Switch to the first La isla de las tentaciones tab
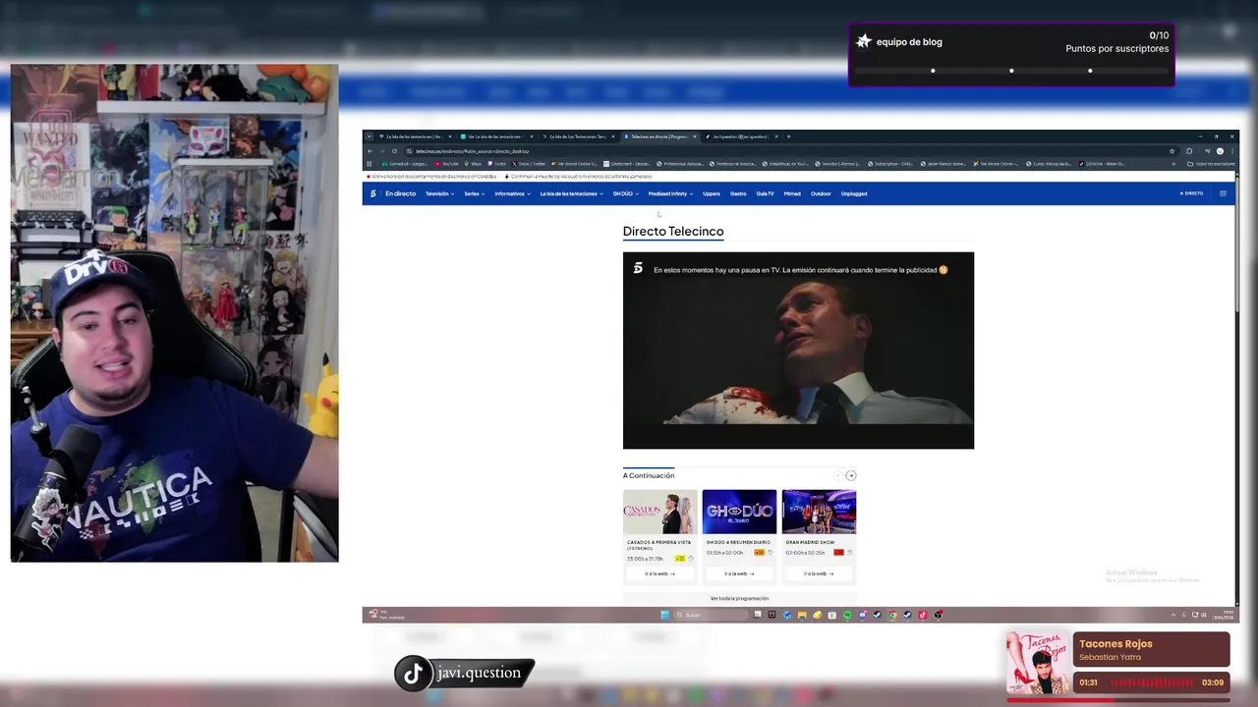Screen dimensions: 1258x707 point(416,136)
